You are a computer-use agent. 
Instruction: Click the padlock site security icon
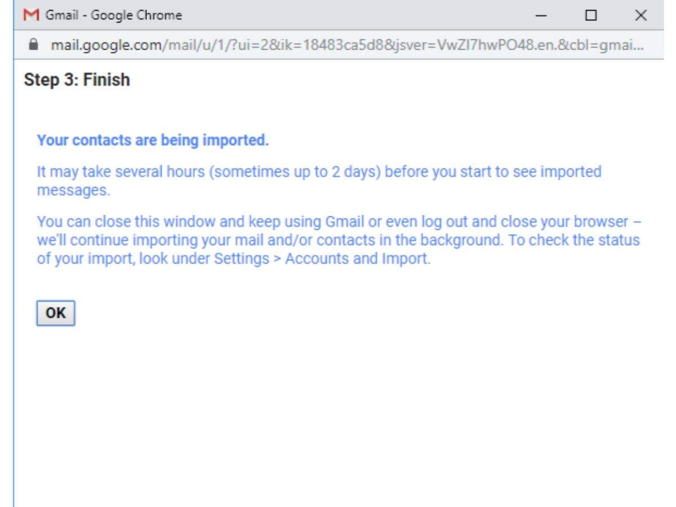[x=36, y=45]
